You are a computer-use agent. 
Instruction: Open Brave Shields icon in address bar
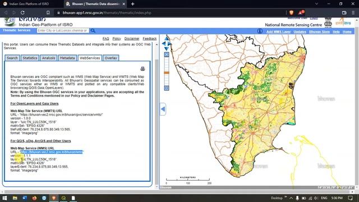pos(292,12)
